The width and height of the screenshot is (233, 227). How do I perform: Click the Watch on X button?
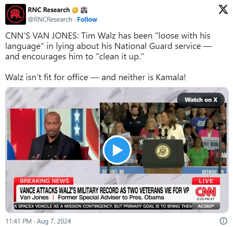[201, 100]
